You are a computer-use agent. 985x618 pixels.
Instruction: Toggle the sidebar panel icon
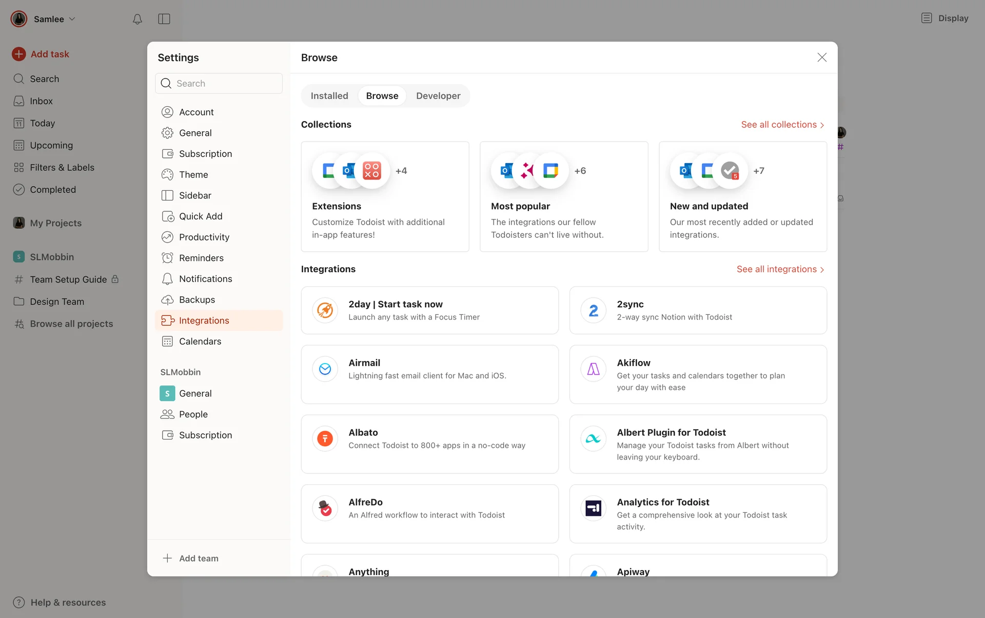click(x=164, y=19)
